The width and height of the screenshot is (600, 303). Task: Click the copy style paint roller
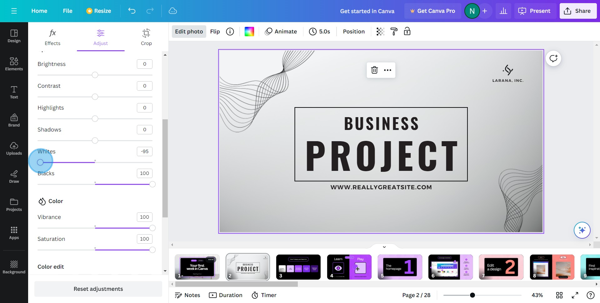(x=394, y=32)
